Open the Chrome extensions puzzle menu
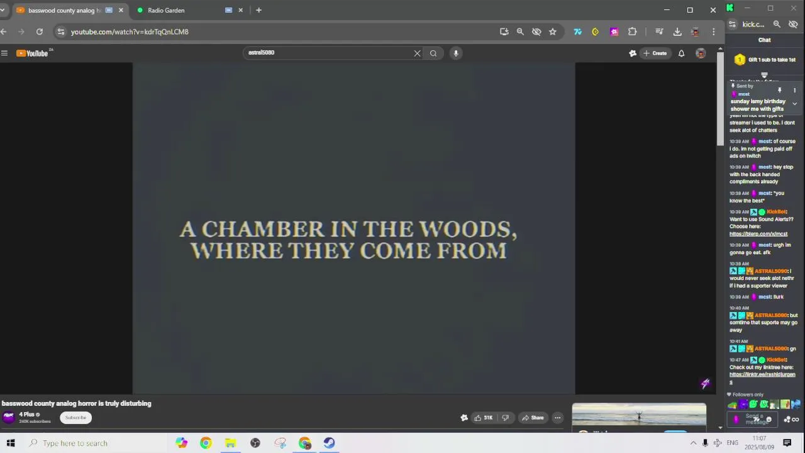 (633, 31)
